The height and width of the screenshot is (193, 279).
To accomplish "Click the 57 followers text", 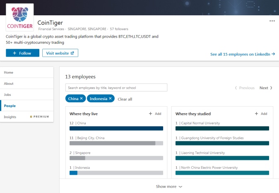I will [x=119, y=29].
